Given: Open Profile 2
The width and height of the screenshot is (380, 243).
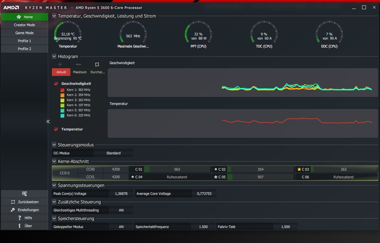Looking at the screenshot, I should click(25, 49).
